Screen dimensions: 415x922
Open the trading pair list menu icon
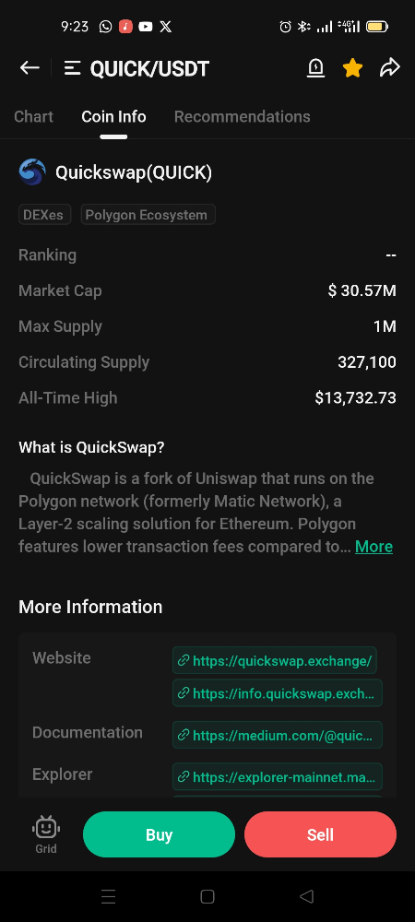72,68
